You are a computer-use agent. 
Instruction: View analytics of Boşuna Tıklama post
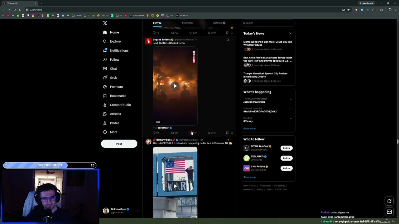[x=212, y=133]
